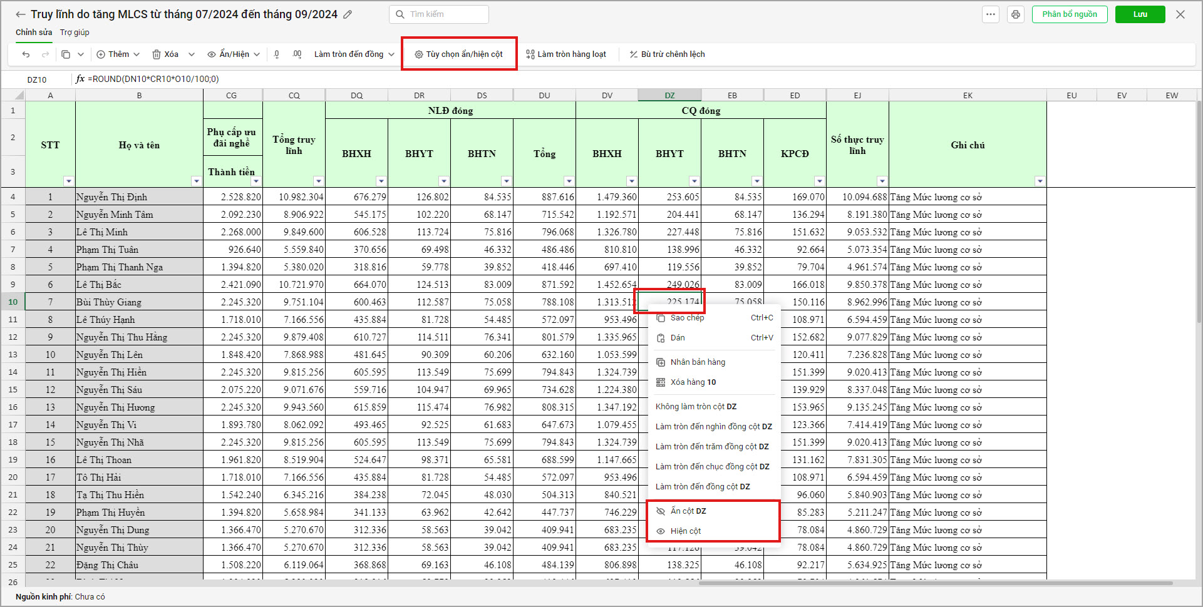Viewport: 1203px width, 607px height.
Task: Open the STT column filter arrow
Action: [x=68, y=181]
